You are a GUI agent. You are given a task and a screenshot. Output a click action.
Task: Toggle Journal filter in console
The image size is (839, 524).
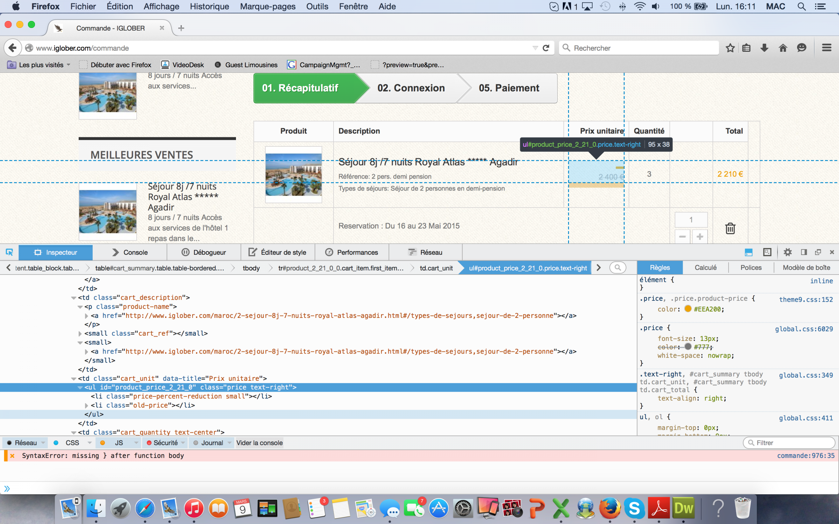(x=208, y=443)
